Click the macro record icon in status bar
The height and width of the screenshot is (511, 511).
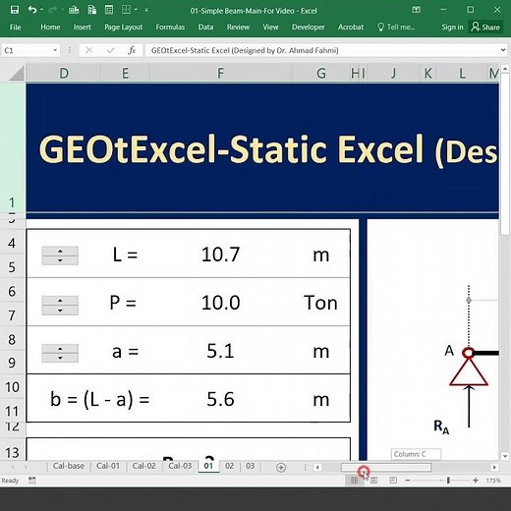click(x=31, y=481)
